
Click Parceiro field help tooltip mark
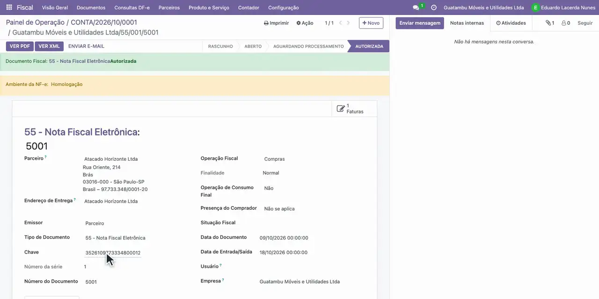pos(45,157)
